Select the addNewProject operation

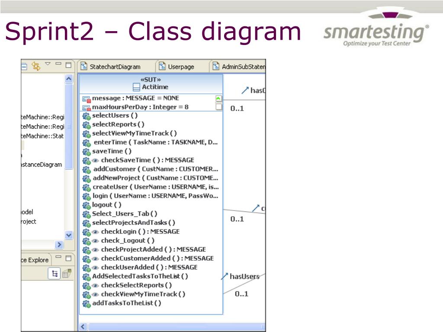point(155,178)
